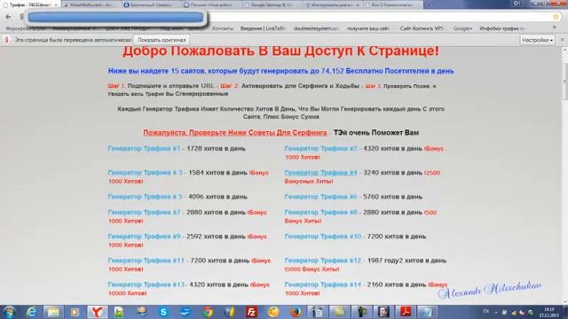Open the Сайт Хостинга VPS bookmark

click(422, 28)
